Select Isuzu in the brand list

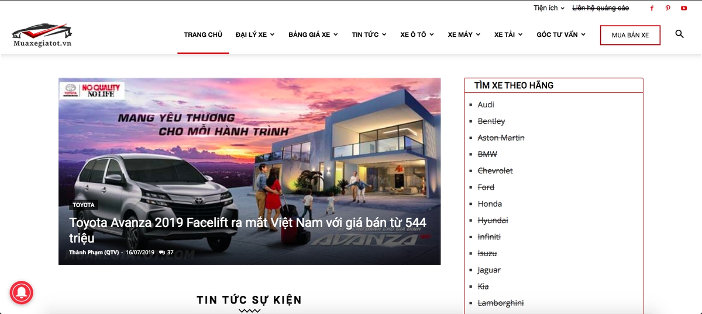(487, 253)
